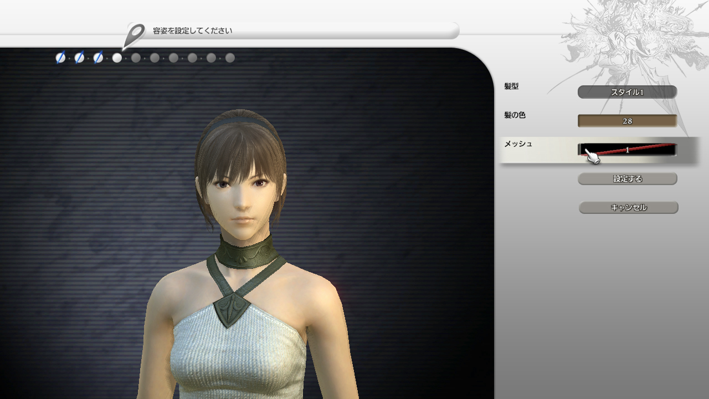Select the 髪の色 option label

(515, 115)
